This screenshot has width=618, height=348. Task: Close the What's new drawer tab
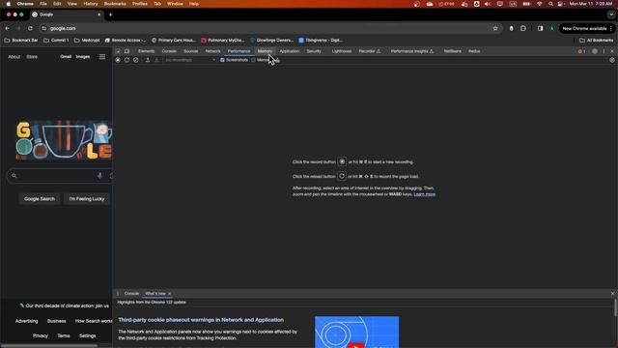pyautogui.click(x=170, y=294)
